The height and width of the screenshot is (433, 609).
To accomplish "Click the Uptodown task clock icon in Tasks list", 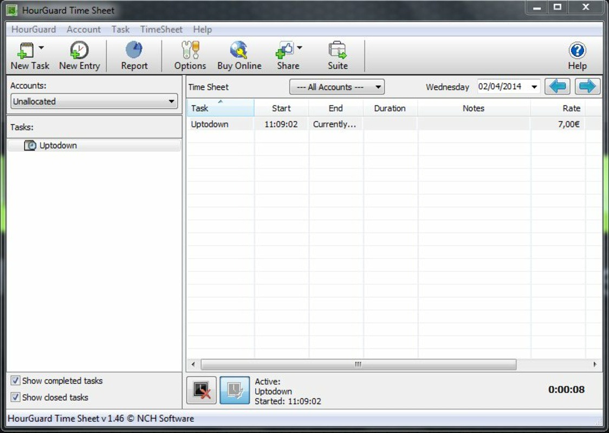I will [x=30, y=146].
